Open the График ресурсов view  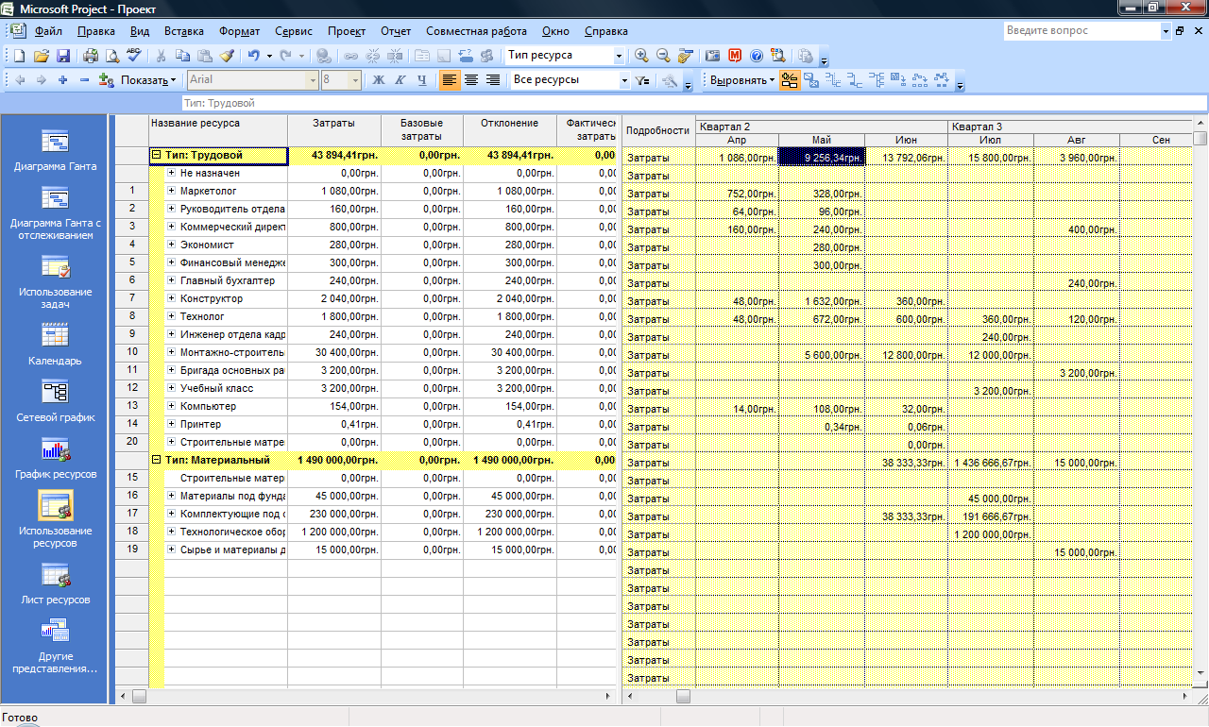point(55,458)
